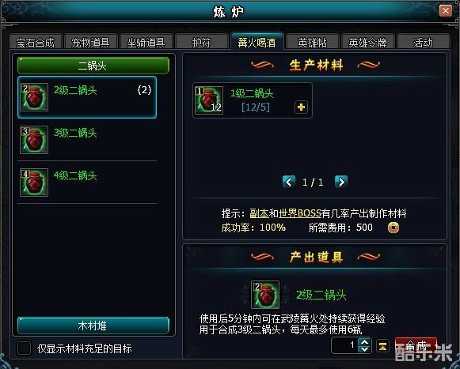
Task: Click the 1级二锅头 material icon showing 12
Action: (x=209, y=100)
